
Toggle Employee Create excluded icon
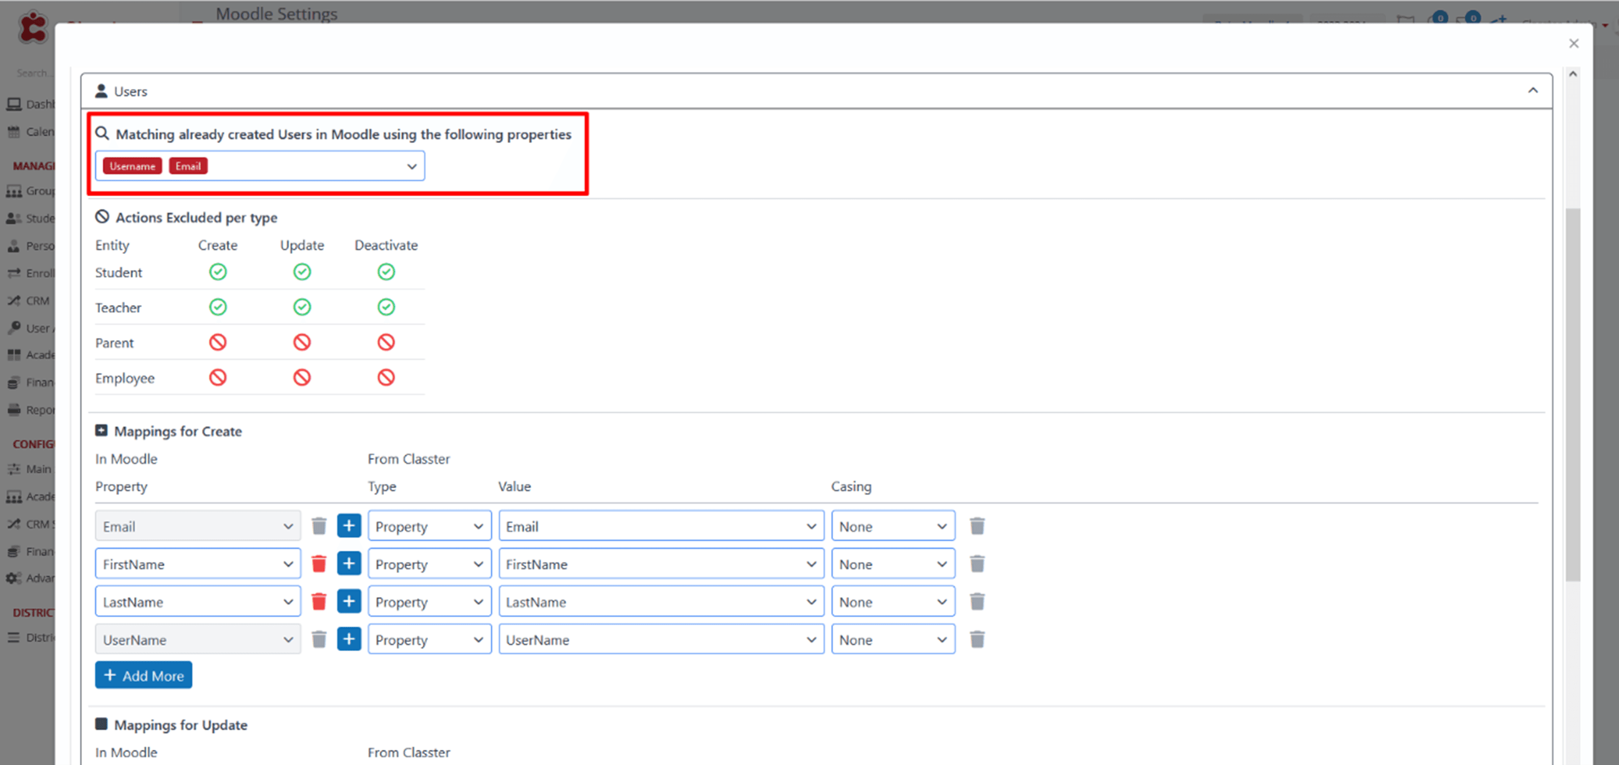[218, 377]
